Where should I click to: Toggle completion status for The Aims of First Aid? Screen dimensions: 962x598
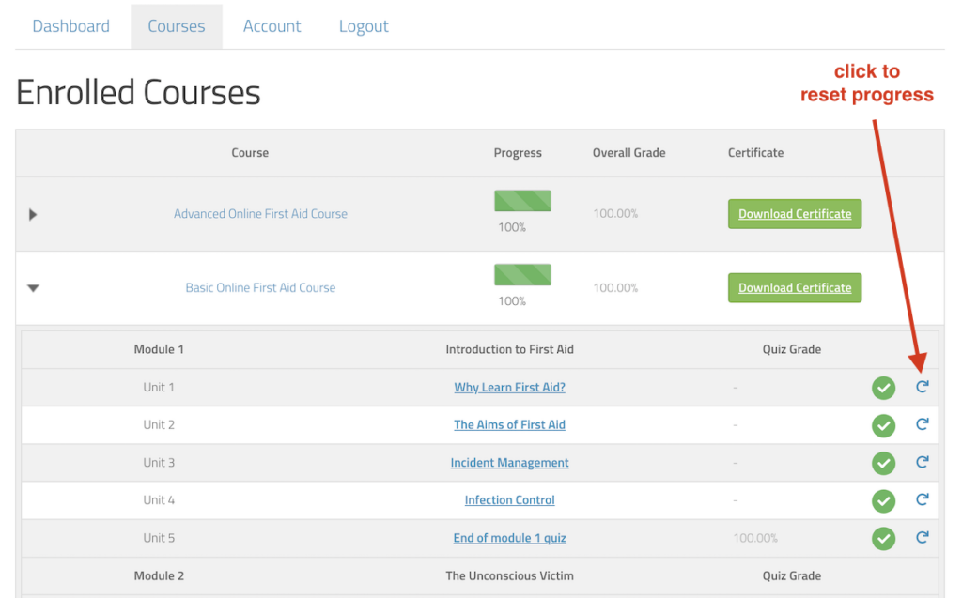point(883,424)
